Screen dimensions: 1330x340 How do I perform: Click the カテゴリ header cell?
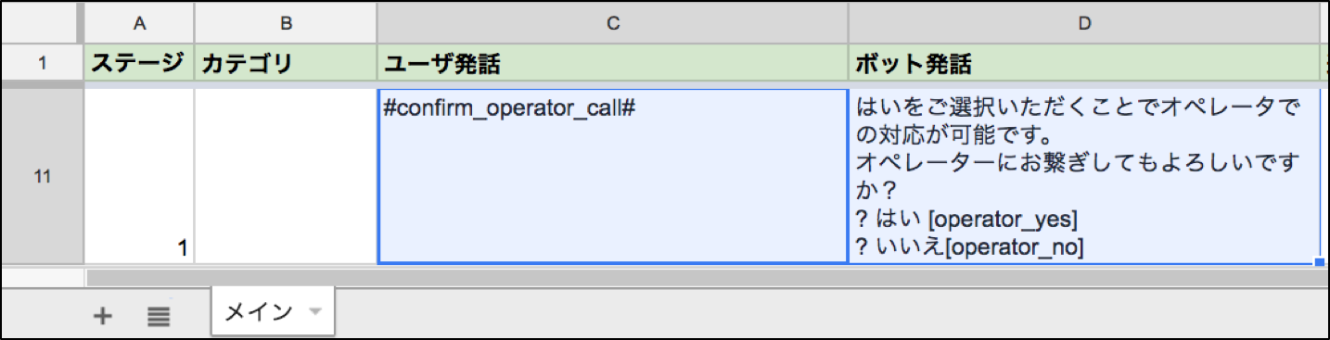tap(286, 64)
